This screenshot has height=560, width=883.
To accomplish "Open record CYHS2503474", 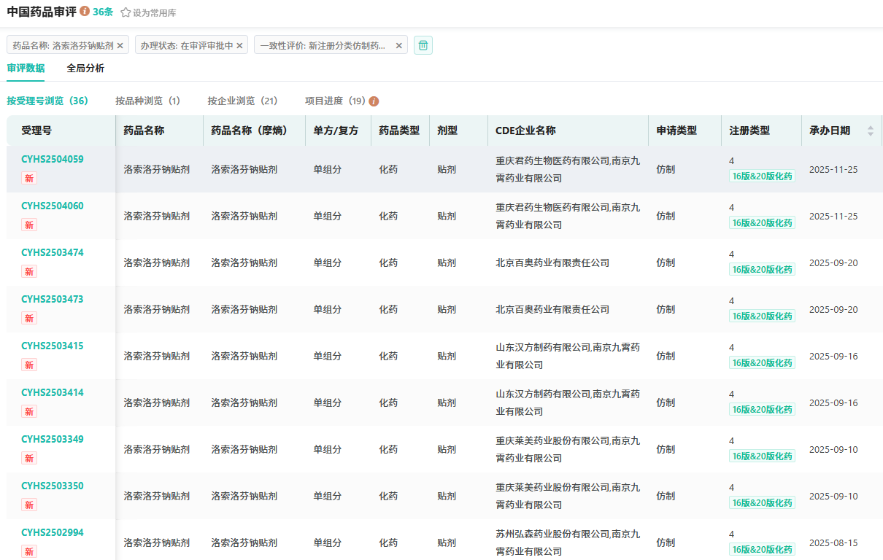I will tap(53, 252).
